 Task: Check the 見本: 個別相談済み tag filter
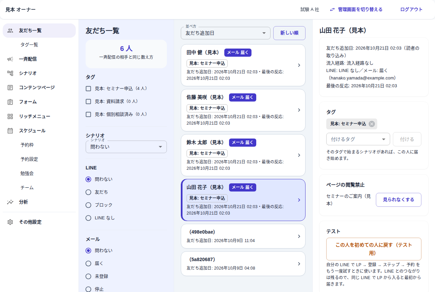(88, 114)
